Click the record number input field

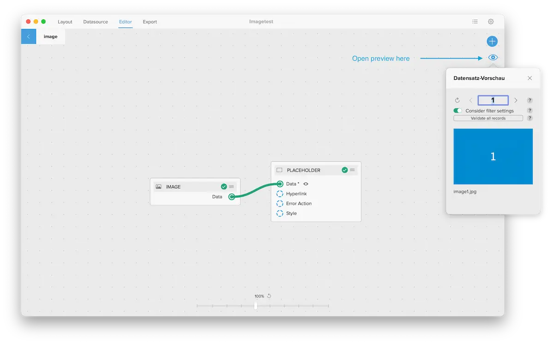[x=493, y=101]
